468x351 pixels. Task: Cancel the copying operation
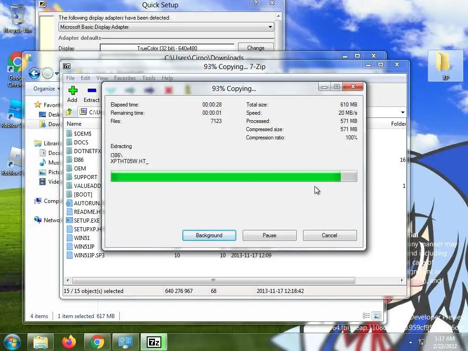(x=330, y=235)
